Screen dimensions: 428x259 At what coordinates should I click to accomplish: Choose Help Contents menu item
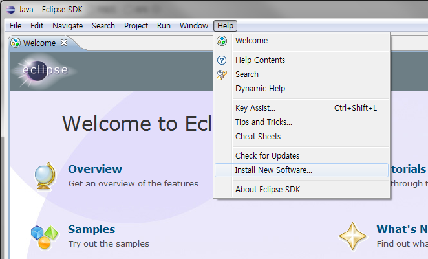[301, 60]
